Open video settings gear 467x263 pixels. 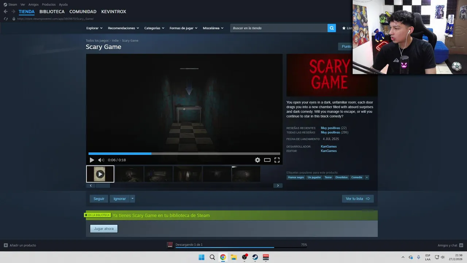pyautogui.click(x=258, y=160)
